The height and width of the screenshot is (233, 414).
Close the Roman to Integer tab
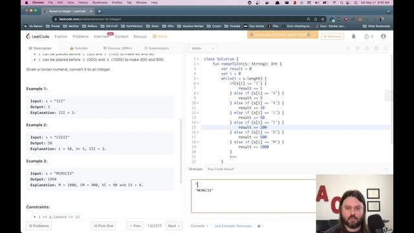[91, 12]
